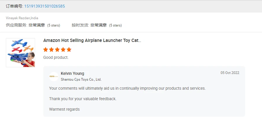Open the Amazon Hot Selling Airplane Launcher title

[x=92, y=40]
